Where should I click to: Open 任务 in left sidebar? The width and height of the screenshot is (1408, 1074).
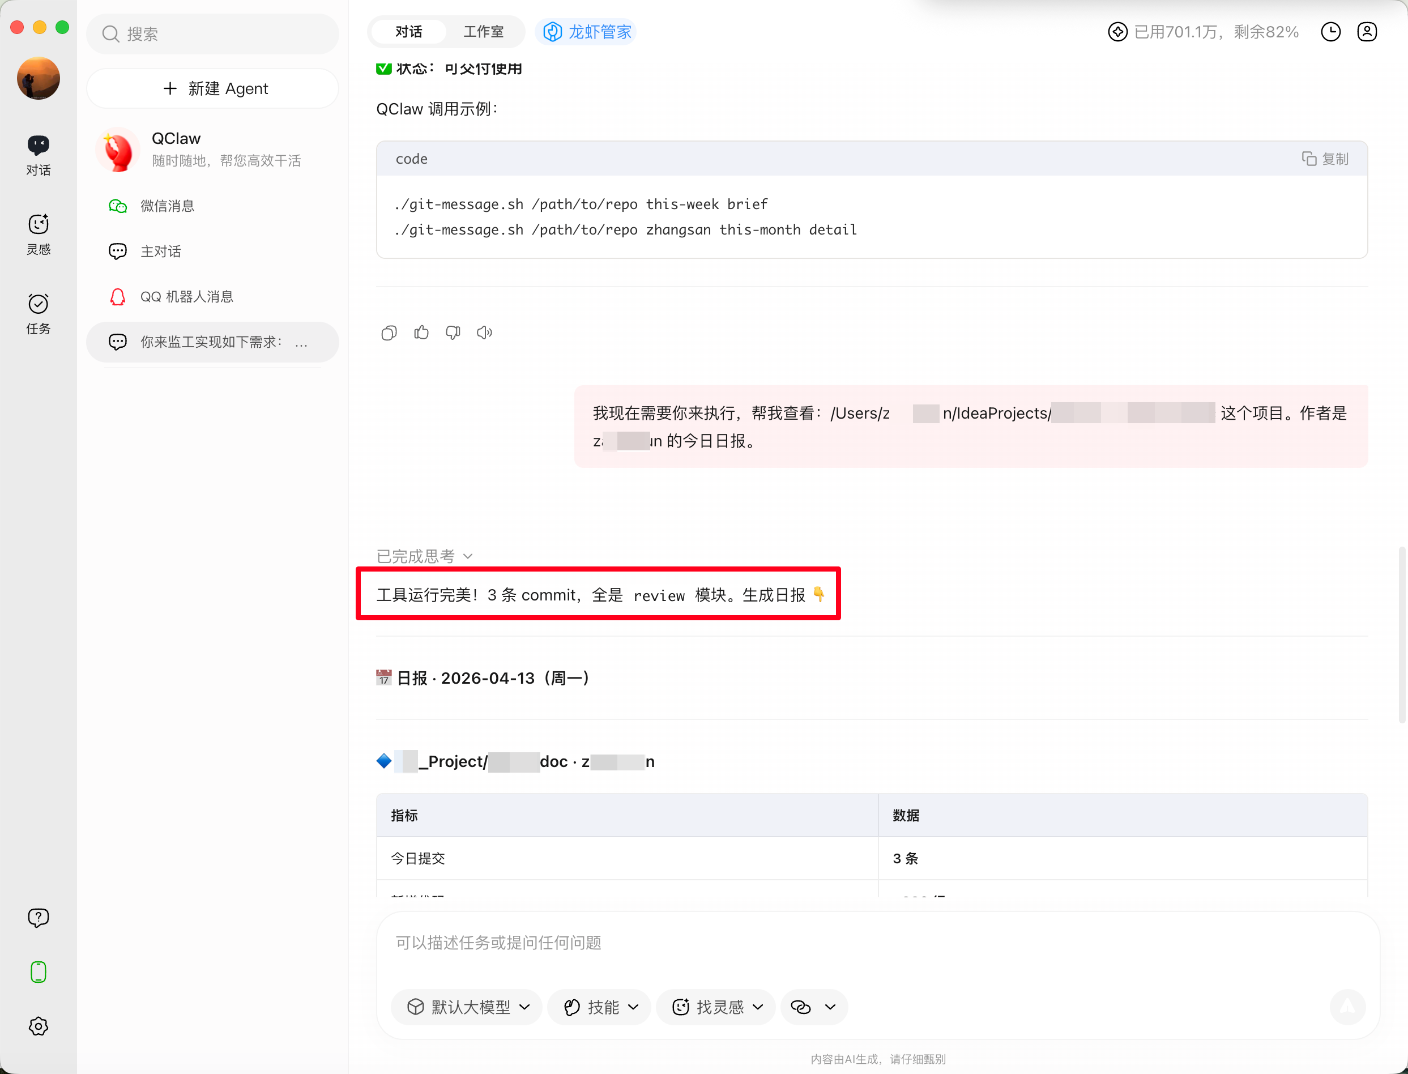tap(39, 313)
